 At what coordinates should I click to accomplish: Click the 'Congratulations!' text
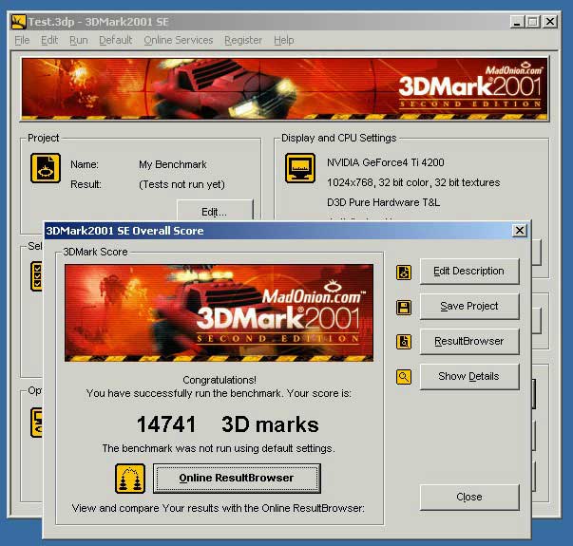220,380
